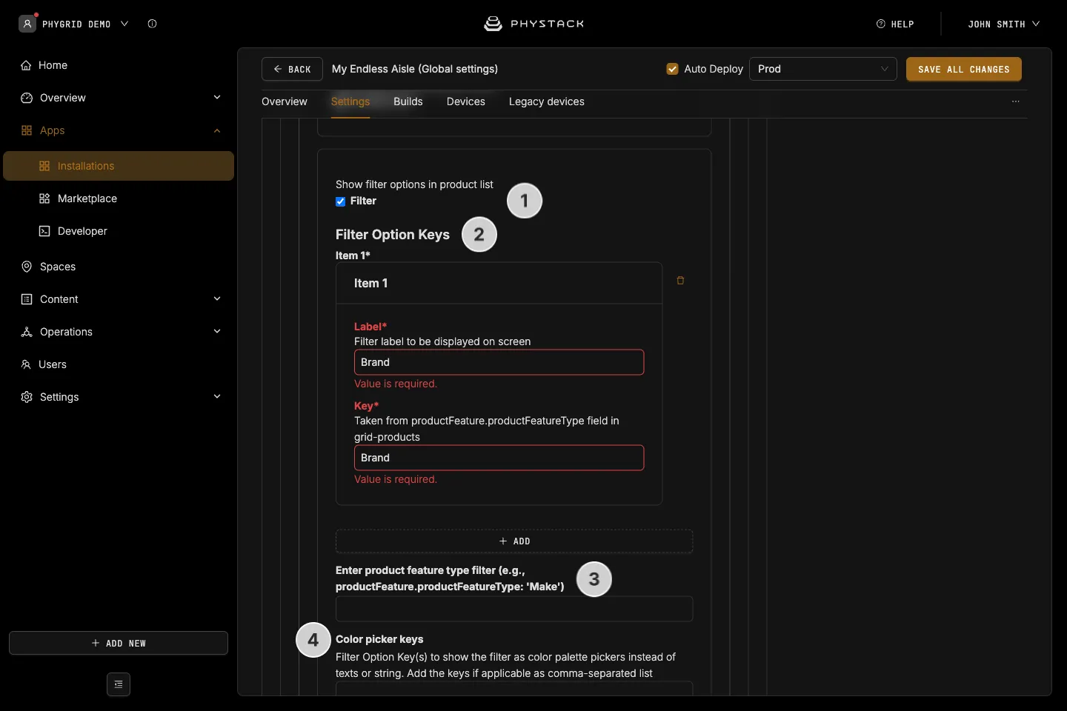Collapse sidebar with the bottom menu icon
The width and height of the screenshot is (1067, 711).
click(119, 684)
